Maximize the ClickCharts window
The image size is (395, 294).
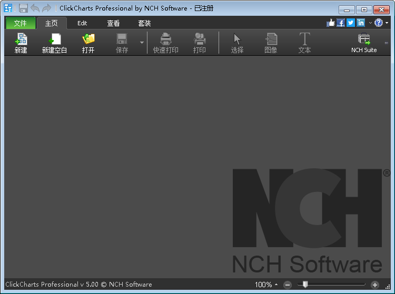point(364,10)
